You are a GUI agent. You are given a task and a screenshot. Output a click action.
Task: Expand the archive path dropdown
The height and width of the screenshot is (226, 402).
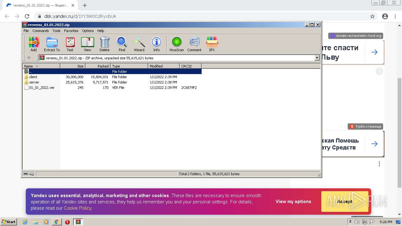click(x=317, y=58)
